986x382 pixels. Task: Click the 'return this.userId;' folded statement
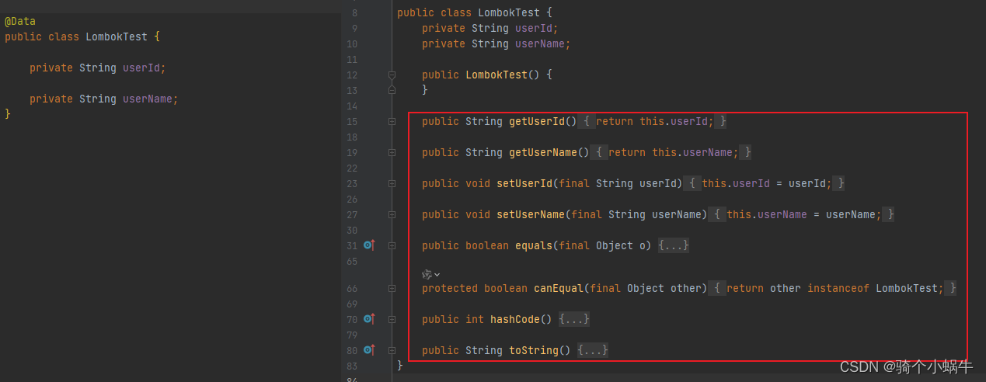click(x=655, y=121)
